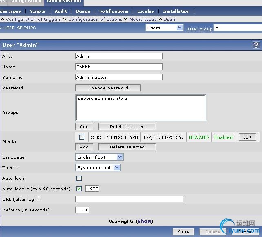262x237 pixels.
Task: Open the User group All dropdown
Action: tap(238, 28)
